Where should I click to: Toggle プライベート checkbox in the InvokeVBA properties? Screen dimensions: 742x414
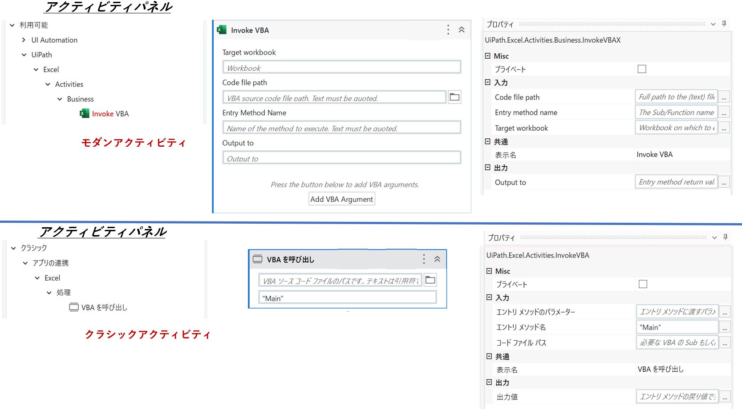tap(643, 284)
